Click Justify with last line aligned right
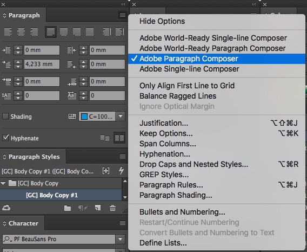The image size is (307, 252). tap(77, 31)
